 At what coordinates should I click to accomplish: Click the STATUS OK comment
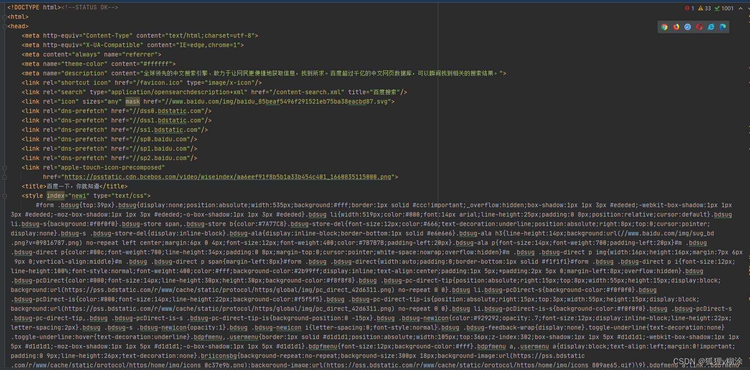(x=90, y=8)
